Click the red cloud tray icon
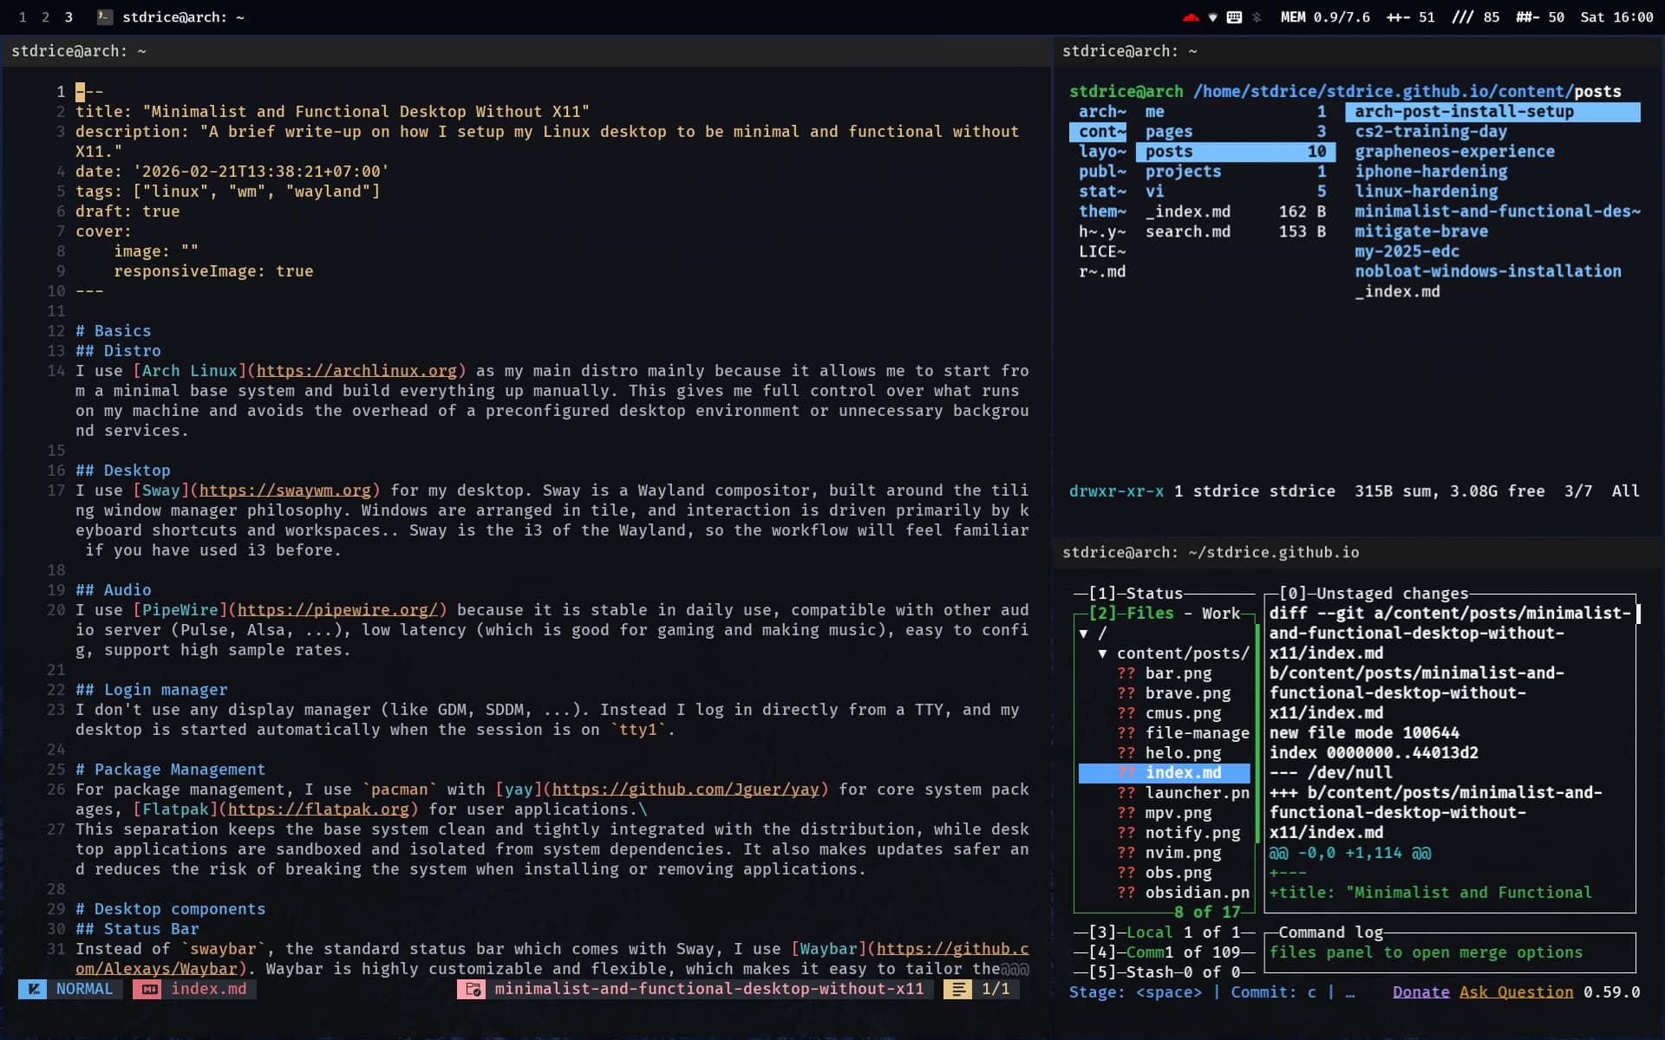Screen dimensions: 1665x1040 1191,17
